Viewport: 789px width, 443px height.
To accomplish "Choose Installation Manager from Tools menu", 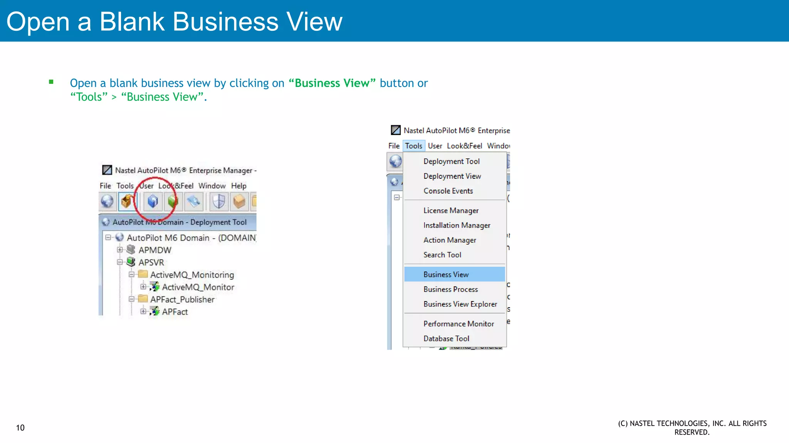I will [455, 225].
